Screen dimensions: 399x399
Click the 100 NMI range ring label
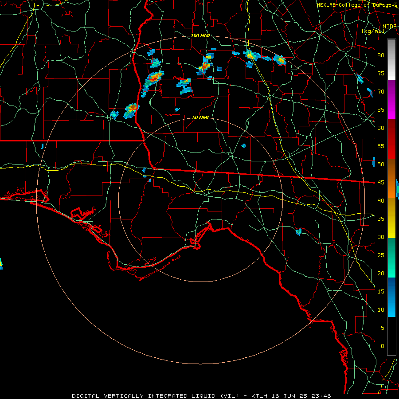(x=200, y=35)
